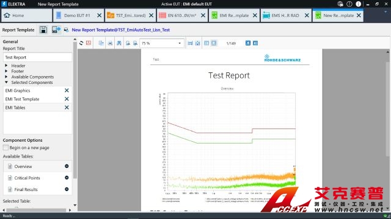The height and width of the screenshot is (219, 391).
Task: Refresh the report preview
Action: (x=81, y=43)
